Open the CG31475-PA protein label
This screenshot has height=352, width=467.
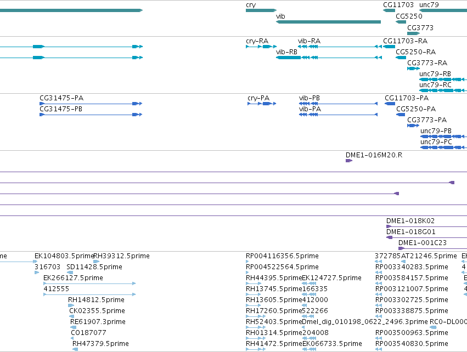(61, 98)
